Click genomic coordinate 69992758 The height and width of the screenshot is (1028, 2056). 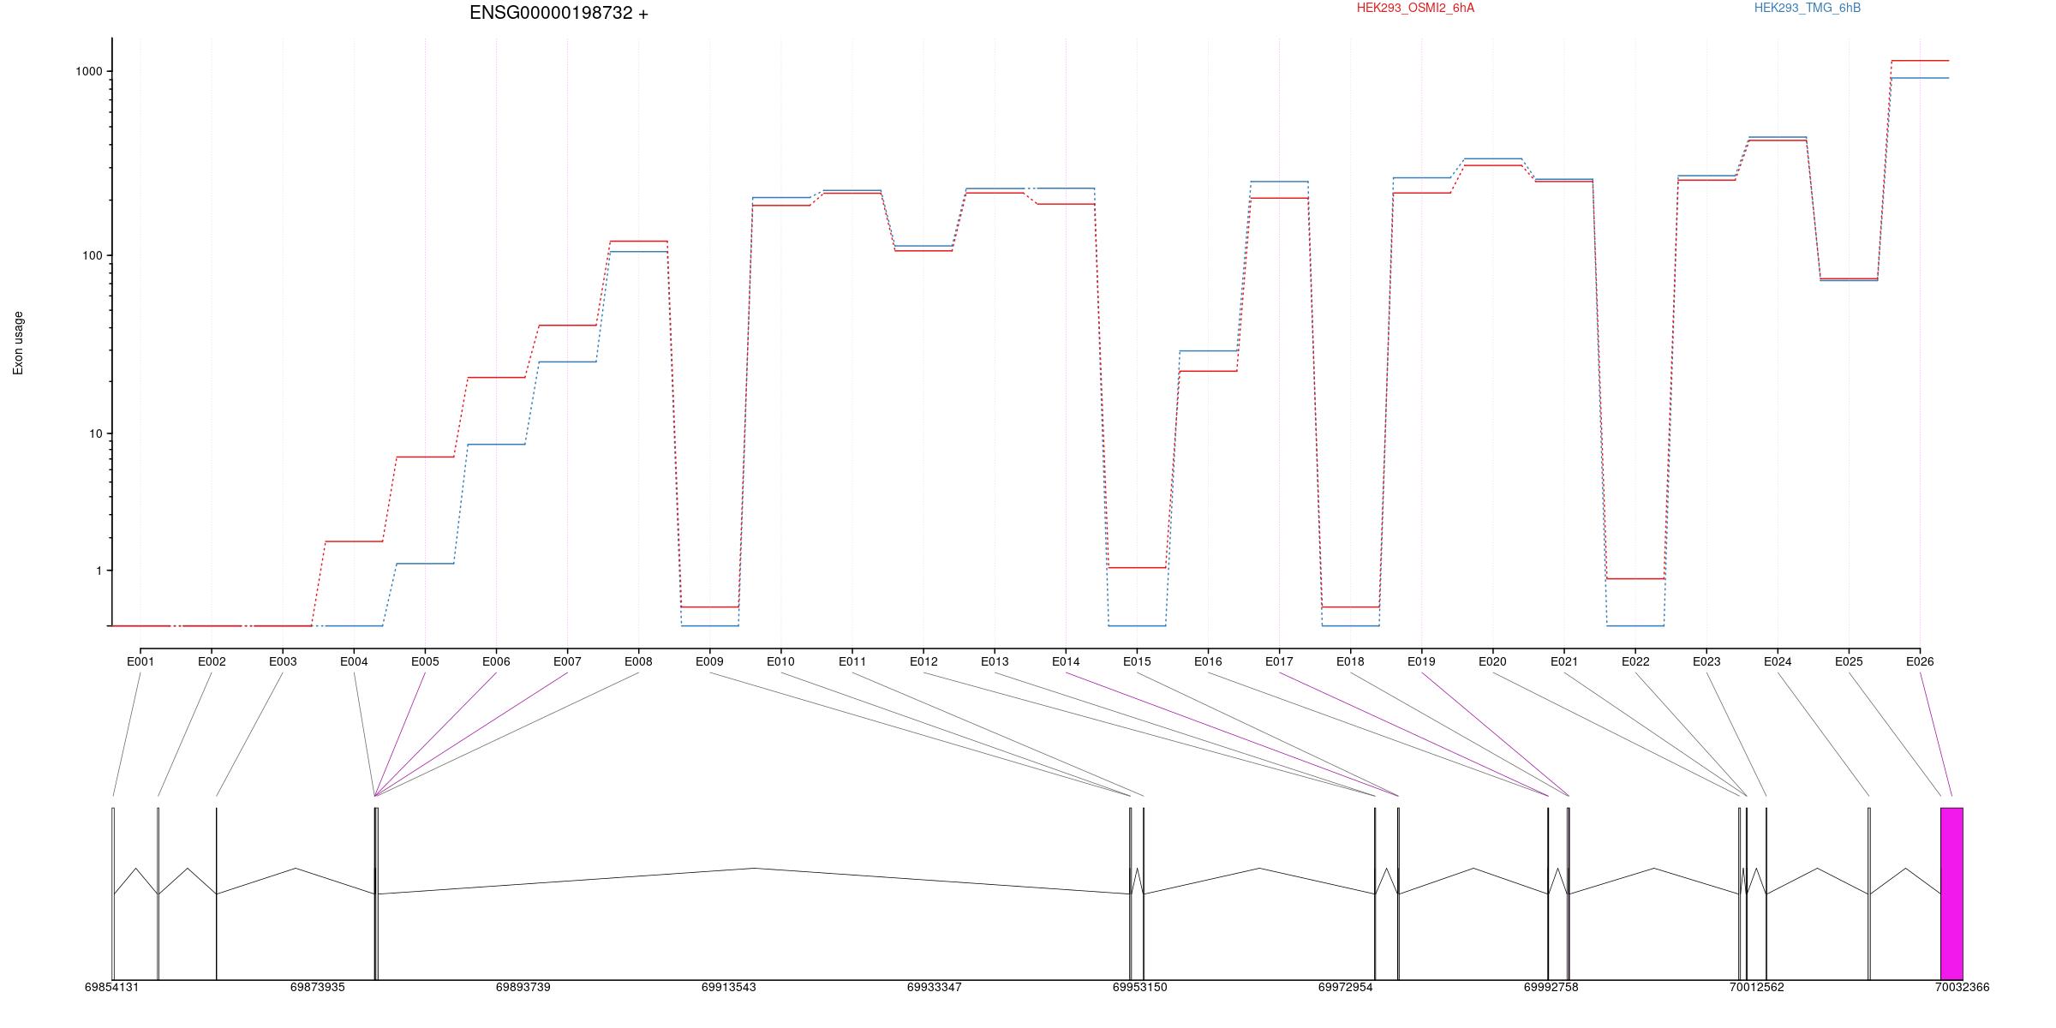pyautogui.click(x=1551, y=987)
